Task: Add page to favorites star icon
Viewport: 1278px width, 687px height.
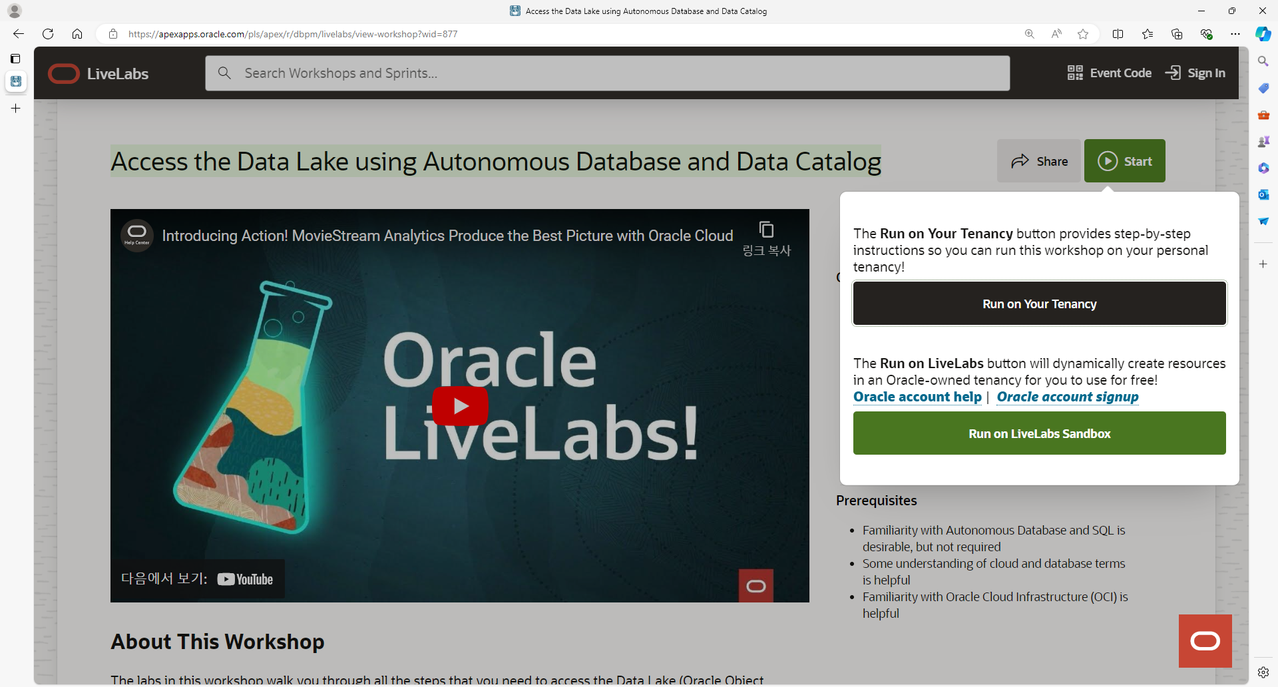Action: [x=1083, y=34]
